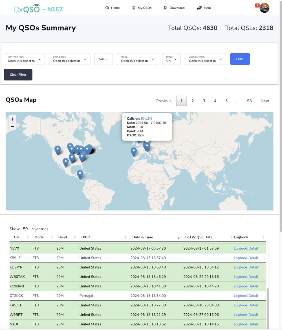Open Logbook Detail for KC9NVN
Screen dimensions: 282x330
tap(246, 286)
